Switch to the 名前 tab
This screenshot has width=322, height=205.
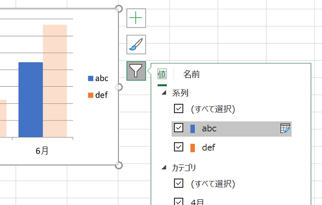click(192, 74)
